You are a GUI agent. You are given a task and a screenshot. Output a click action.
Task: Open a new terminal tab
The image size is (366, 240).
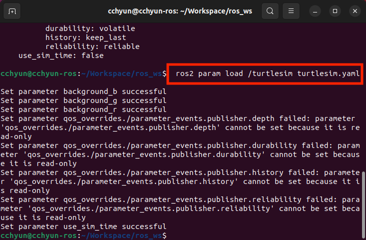click(12, 11)
